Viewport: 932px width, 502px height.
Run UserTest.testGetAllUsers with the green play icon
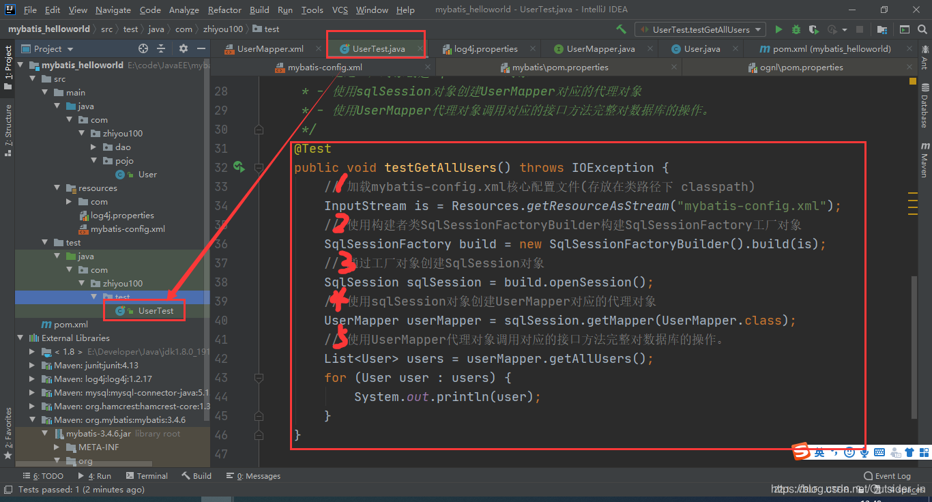(778, 29)
